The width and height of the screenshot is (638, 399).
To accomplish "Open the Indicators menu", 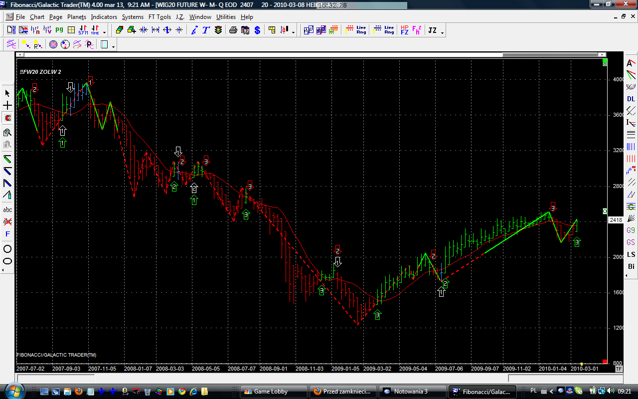I will [104, 17].
